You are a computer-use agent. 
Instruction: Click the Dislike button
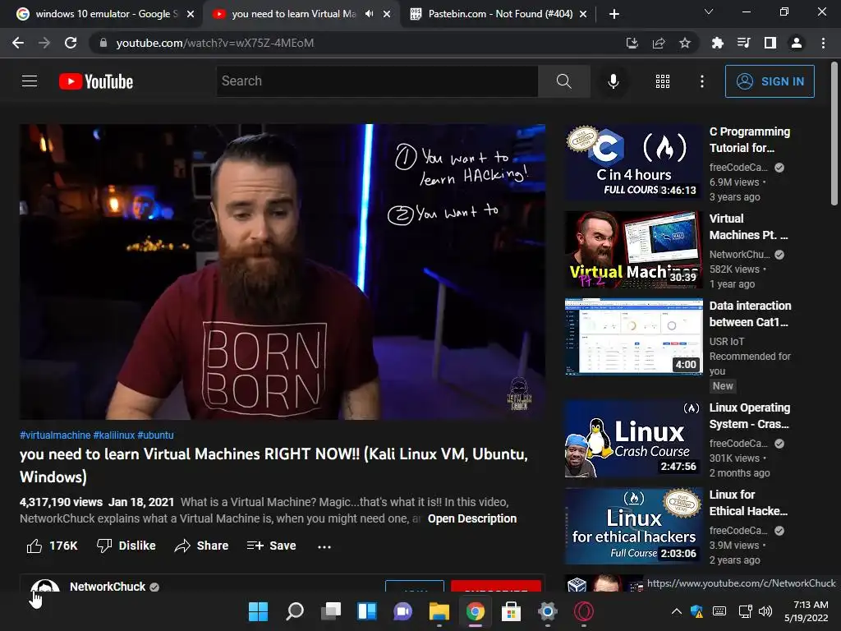(126, 546)
